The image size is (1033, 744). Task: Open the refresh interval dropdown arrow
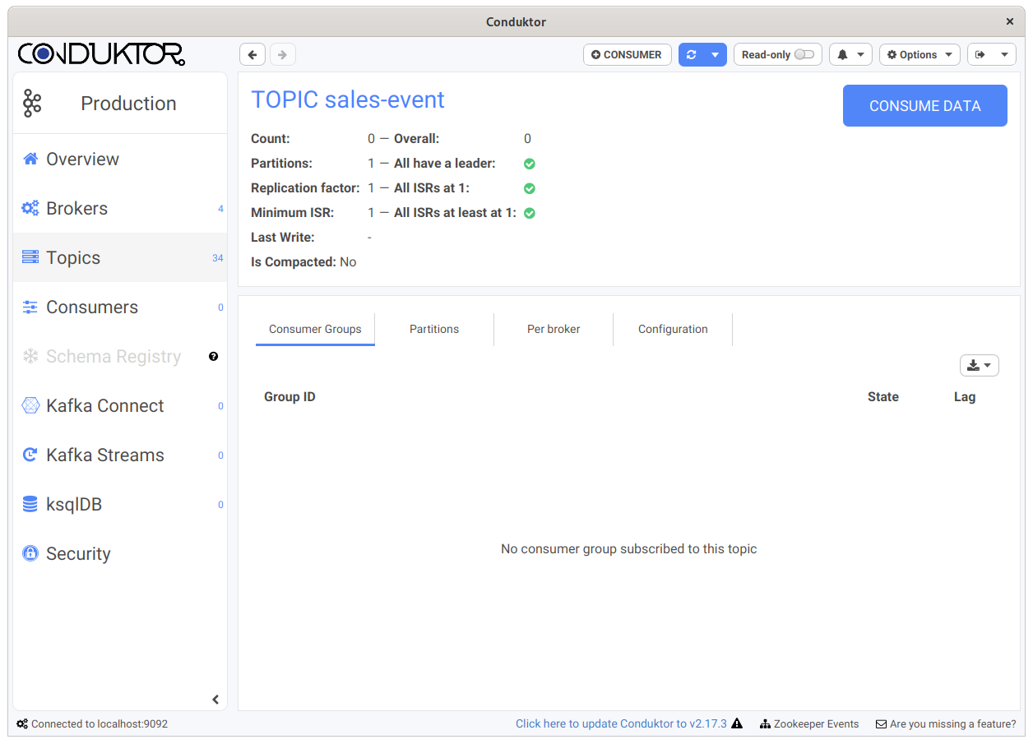point(715,55)
